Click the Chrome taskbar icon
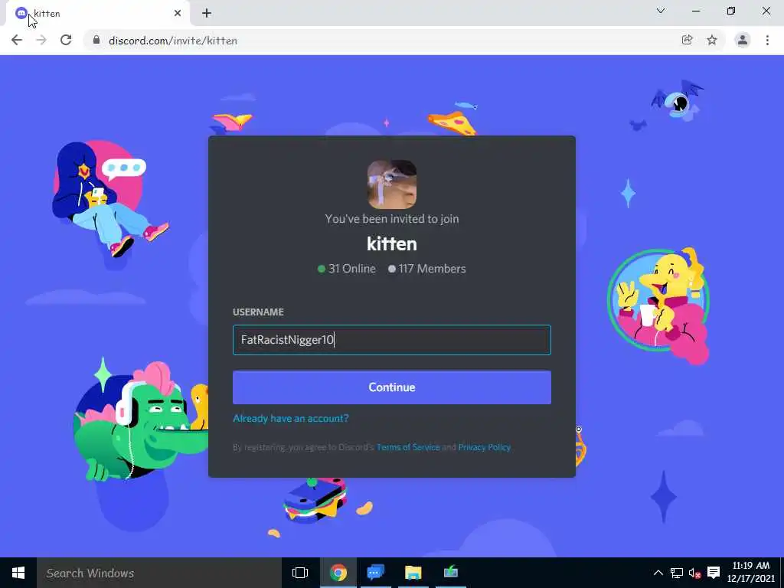The image size is (784, 588). (338, 573)
